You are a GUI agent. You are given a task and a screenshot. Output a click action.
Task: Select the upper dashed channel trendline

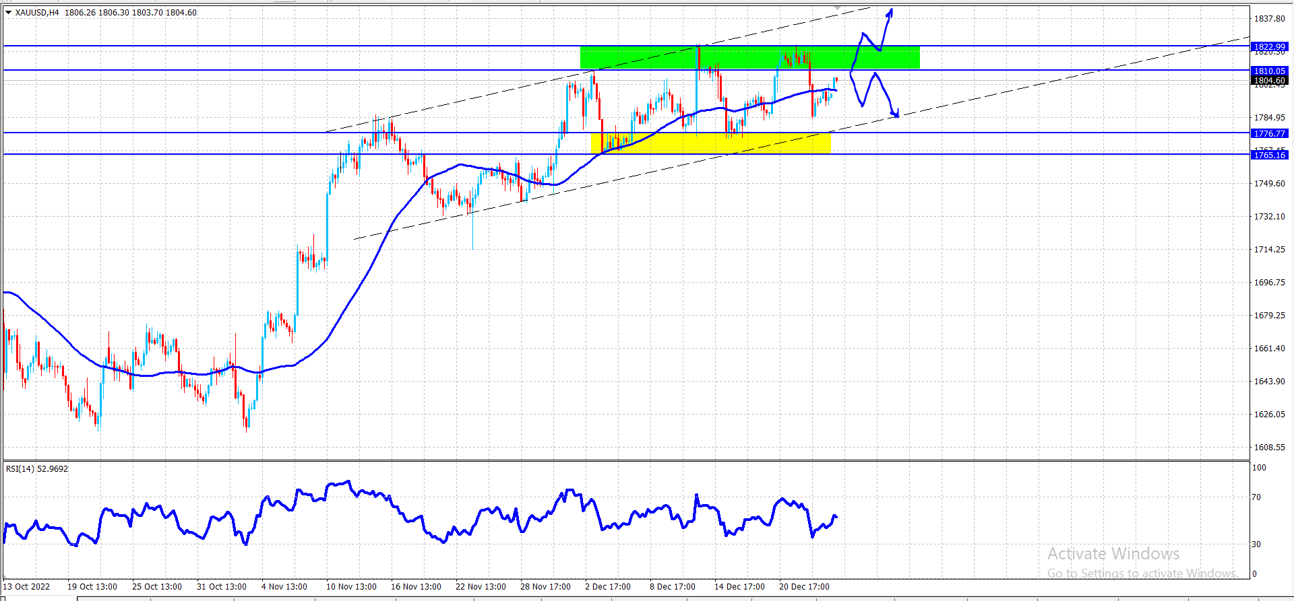[596, 69]
